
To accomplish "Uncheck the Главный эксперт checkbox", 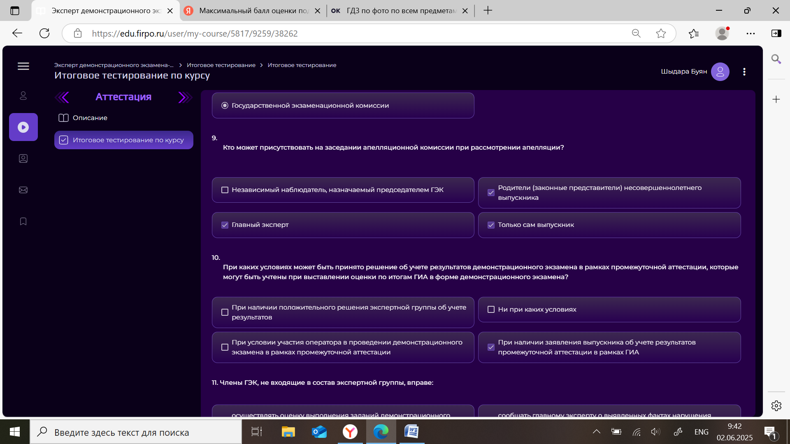I will [x=225, y=225].
